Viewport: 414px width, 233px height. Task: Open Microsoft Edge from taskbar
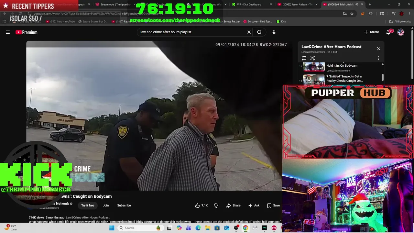(198, 228)
